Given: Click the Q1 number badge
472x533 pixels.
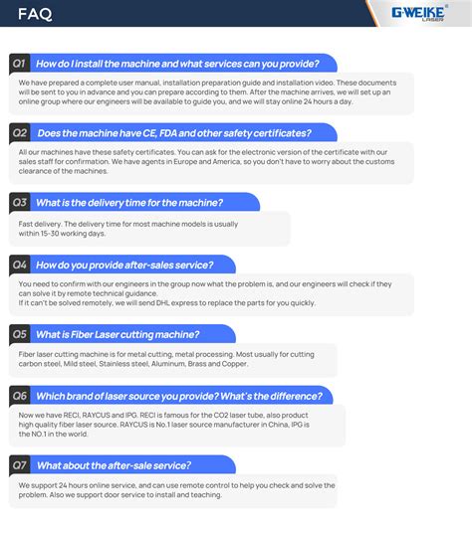Looking at the screenshot, I should (19, 64).
